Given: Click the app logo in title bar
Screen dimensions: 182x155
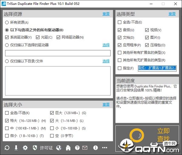Looking at the screenshot, I should pyautogui.click(x=4, y=4).
